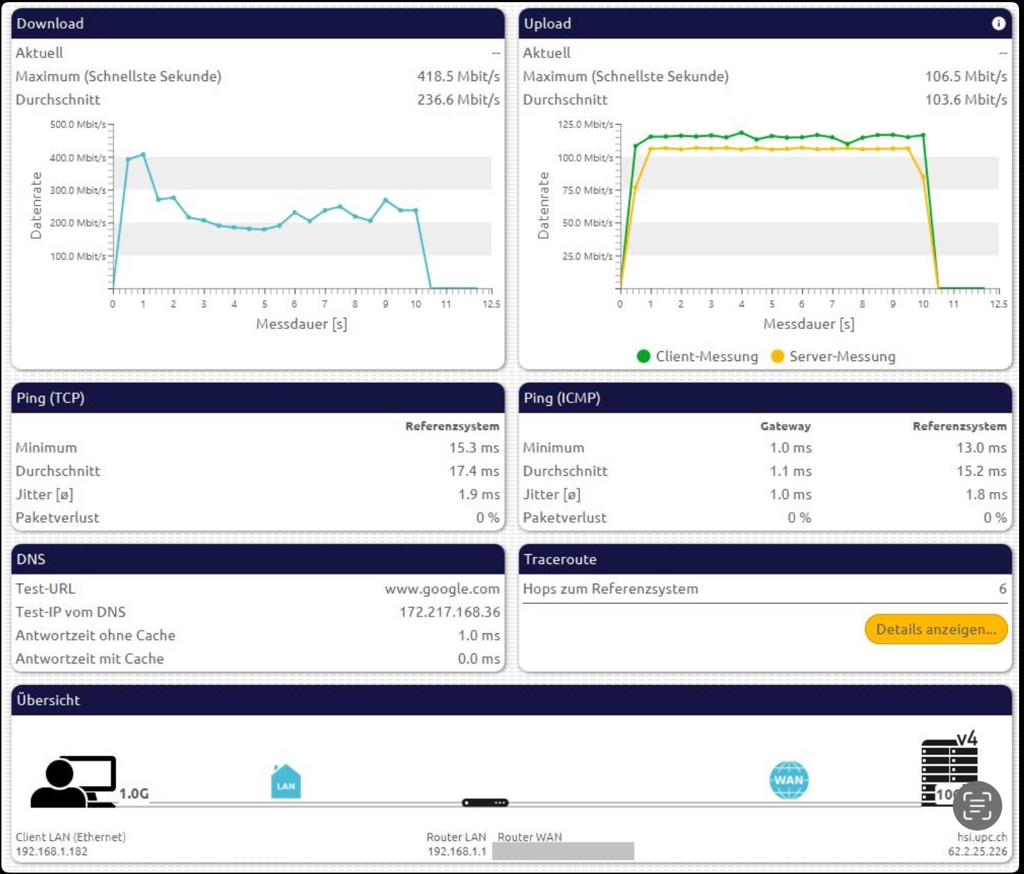Click the Übersicht panel header
Image resolution: width=1024 pixels, height=874 pixels.
click(511, 700)
